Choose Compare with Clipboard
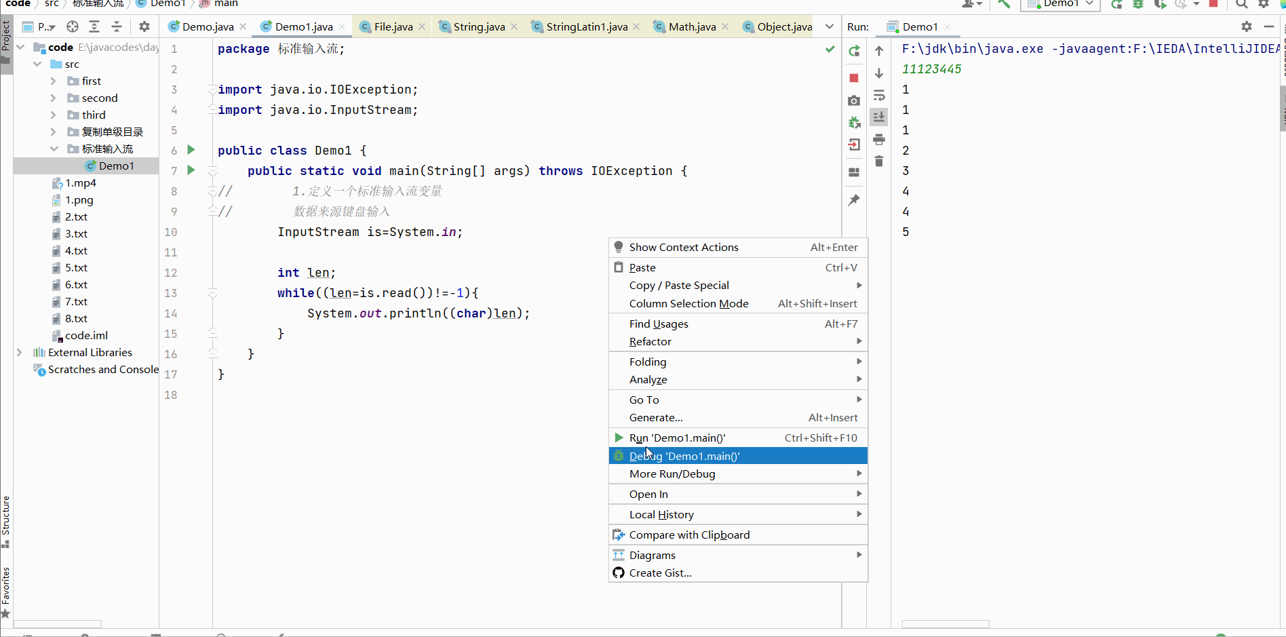1286x637 pixels. coord(738,535)
